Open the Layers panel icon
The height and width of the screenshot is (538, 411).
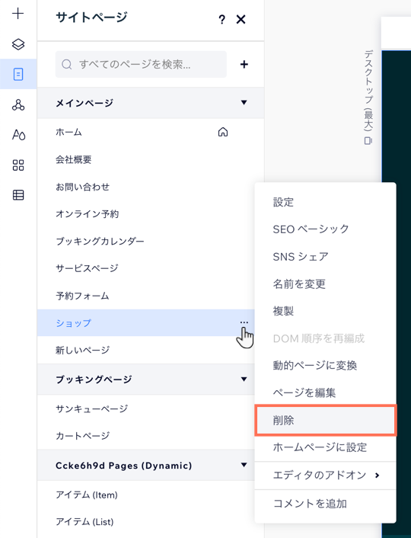18,44
